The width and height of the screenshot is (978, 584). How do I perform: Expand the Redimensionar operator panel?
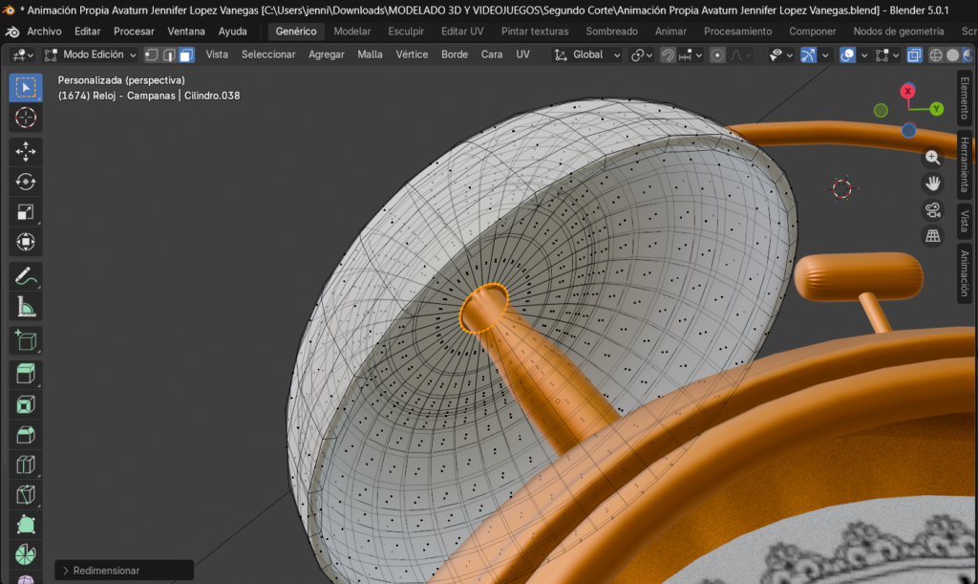tap(123, 571)
